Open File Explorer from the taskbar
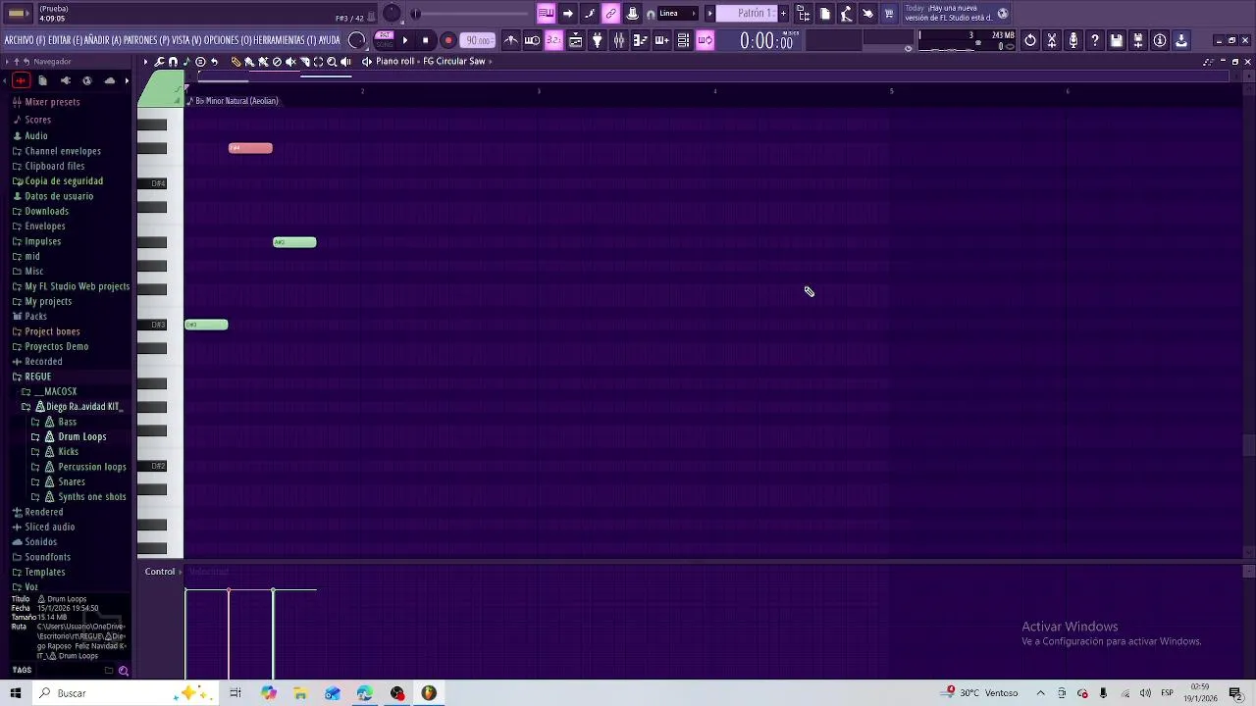 (300, 693)
